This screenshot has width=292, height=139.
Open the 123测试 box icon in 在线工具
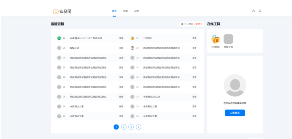pos(215,39)
